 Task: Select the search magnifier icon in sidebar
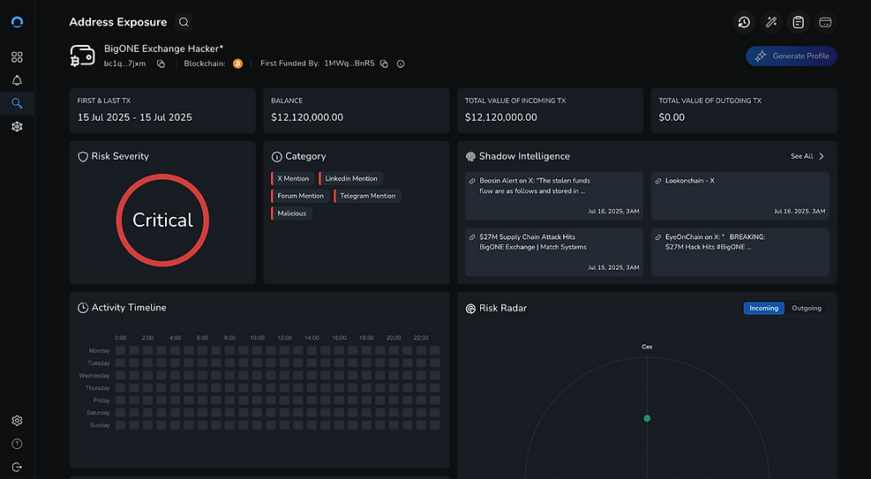tap(18, 103)
